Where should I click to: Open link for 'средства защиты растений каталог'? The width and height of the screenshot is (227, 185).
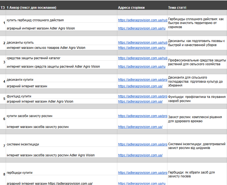point(142,58)
